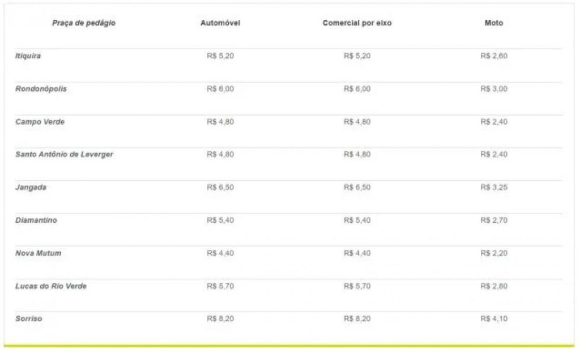Click the Itiquira toll plaza name

pos(28,56)
